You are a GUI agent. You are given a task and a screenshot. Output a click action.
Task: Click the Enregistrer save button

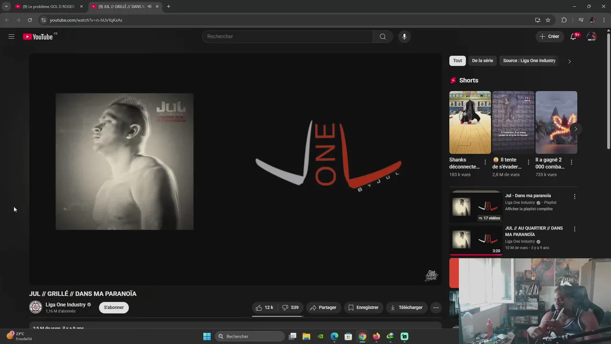tap(363, 308)
